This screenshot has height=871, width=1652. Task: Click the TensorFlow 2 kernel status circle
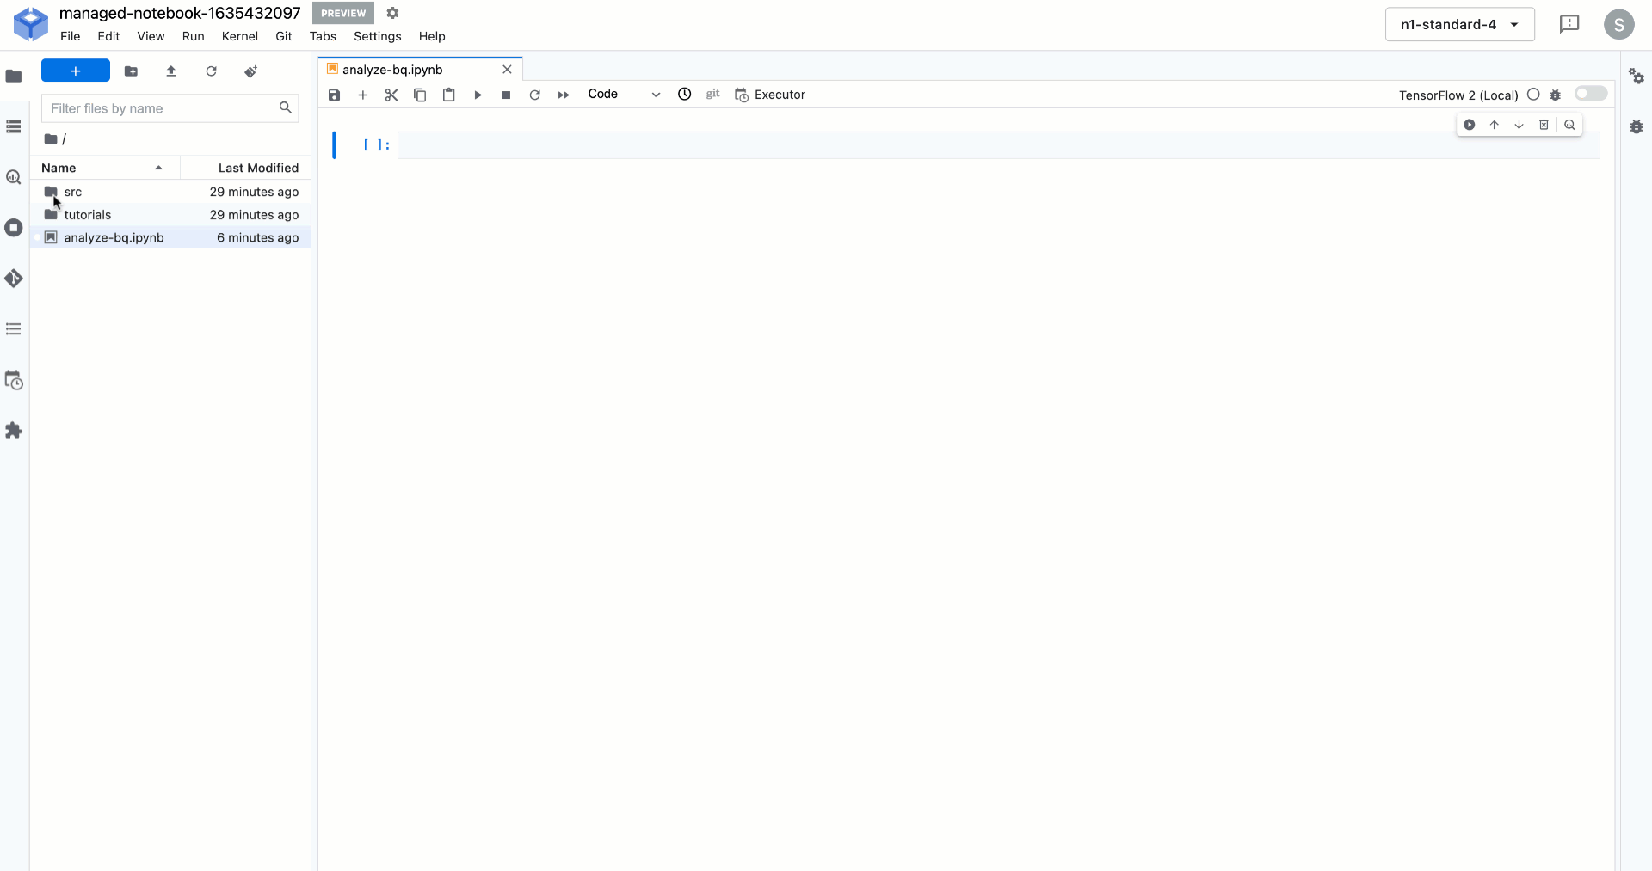[x=1533, y=95]
